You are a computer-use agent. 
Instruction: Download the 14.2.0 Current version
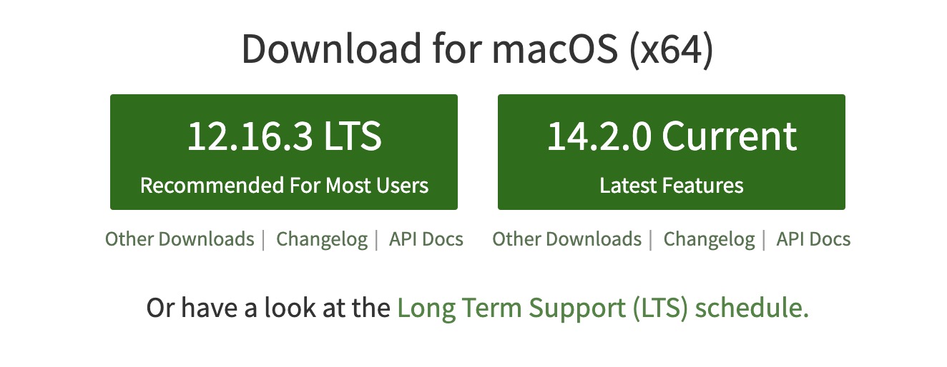[671, 152]
